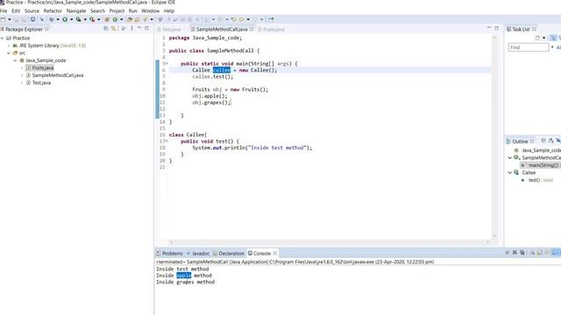This screenshot has width=561, height=315.
Task: Open the Source menu
Action: tap(32, 10)
